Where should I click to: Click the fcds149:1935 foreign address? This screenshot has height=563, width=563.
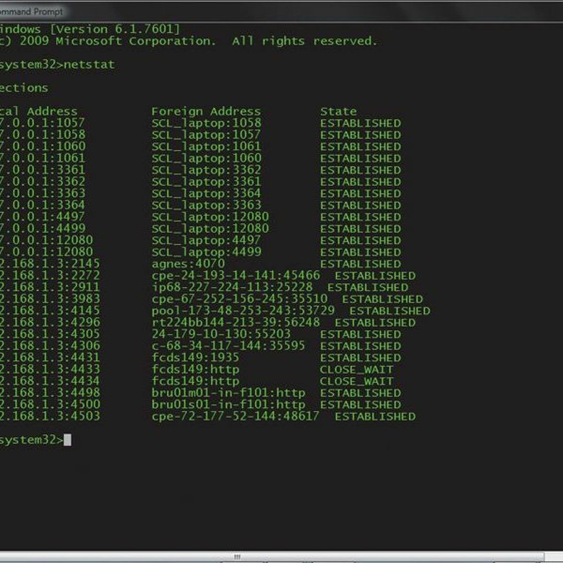195,358
